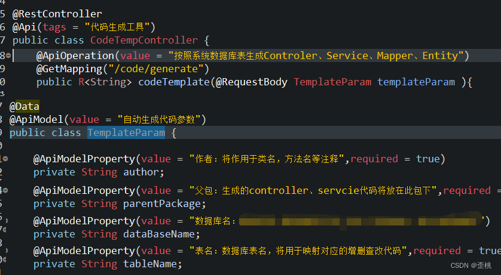Click the CodeTempController class name

tap(143, 41)
